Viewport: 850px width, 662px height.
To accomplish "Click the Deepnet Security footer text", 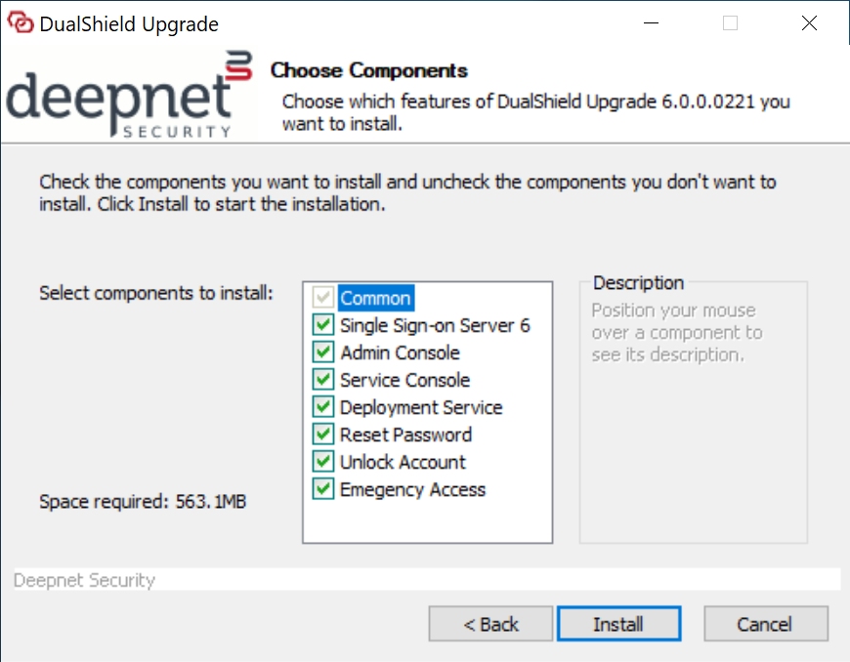I will coord(84,580).
